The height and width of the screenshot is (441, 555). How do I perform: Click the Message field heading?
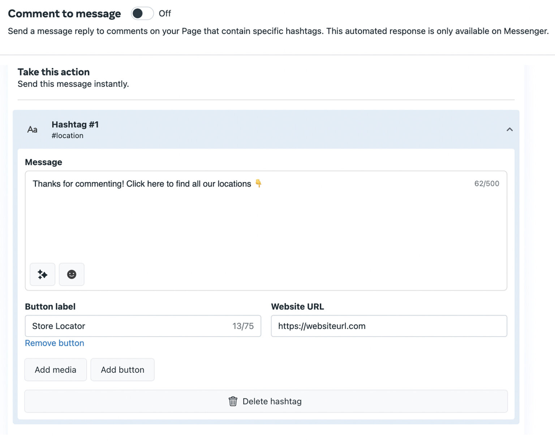44,162
